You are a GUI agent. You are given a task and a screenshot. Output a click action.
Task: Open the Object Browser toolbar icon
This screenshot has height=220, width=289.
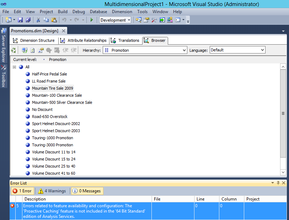(x=170, y=20)
